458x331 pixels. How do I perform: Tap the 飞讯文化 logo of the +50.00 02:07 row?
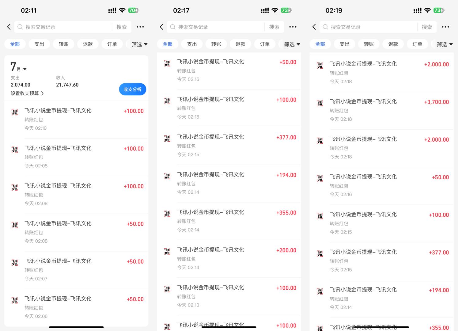pos(14,263)
